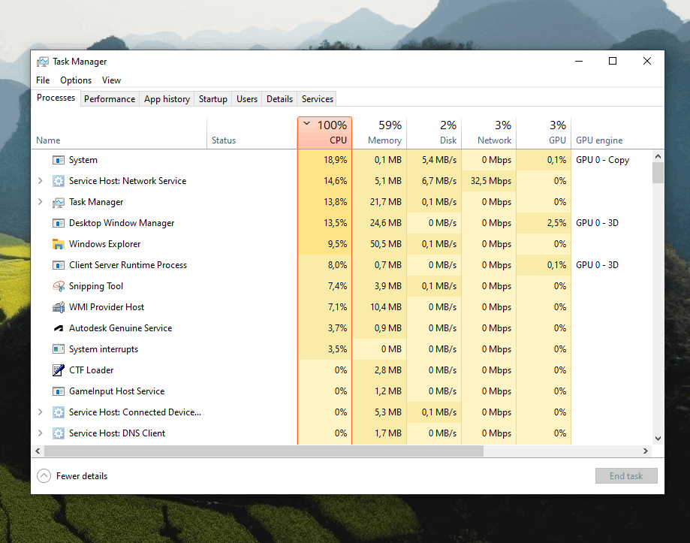The width and height of the screenshot is (690, 543).
Task: Click the Service Host: Network Service gear icon
Action: pos(59,180)
